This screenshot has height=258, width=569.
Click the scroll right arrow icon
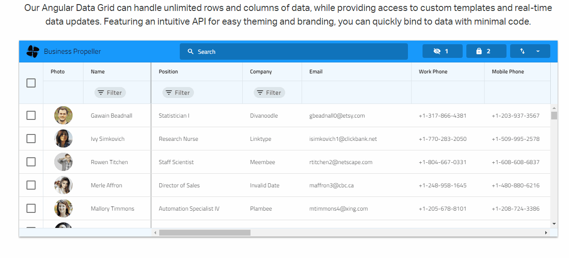click(x=546, y=233)
